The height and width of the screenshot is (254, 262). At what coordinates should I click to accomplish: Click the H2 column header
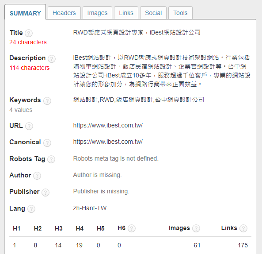38,228
